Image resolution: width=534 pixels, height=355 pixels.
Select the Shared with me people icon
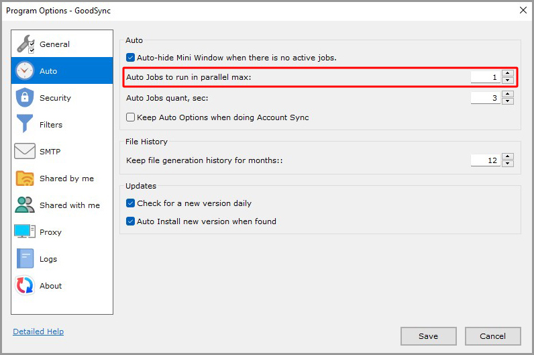[25, 205]
